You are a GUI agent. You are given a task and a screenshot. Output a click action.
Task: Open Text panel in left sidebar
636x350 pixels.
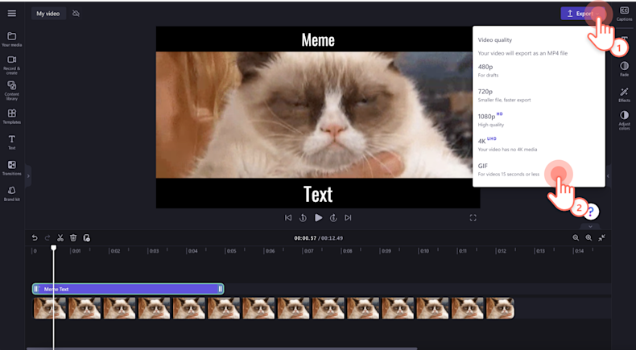point(12,142)
